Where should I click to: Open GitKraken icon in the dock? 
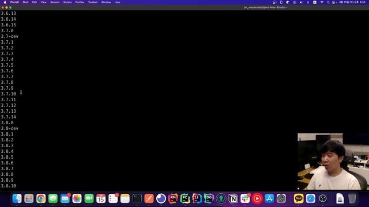click(x=221, y=198)
